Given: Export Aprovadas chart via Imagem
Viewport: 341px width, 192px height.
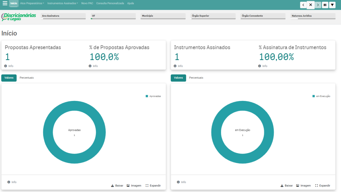Looking at the screenshot, I should pyautogui.click(x=134, y=185).
